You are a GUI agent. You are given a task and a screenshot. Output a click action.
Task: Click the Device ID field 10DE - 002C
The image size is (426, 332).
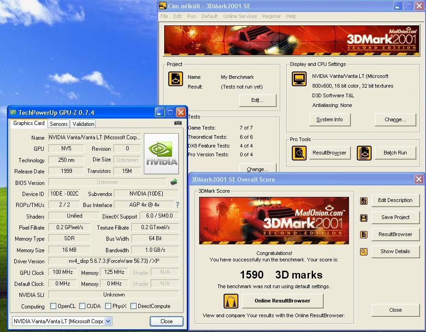(64, 194)
